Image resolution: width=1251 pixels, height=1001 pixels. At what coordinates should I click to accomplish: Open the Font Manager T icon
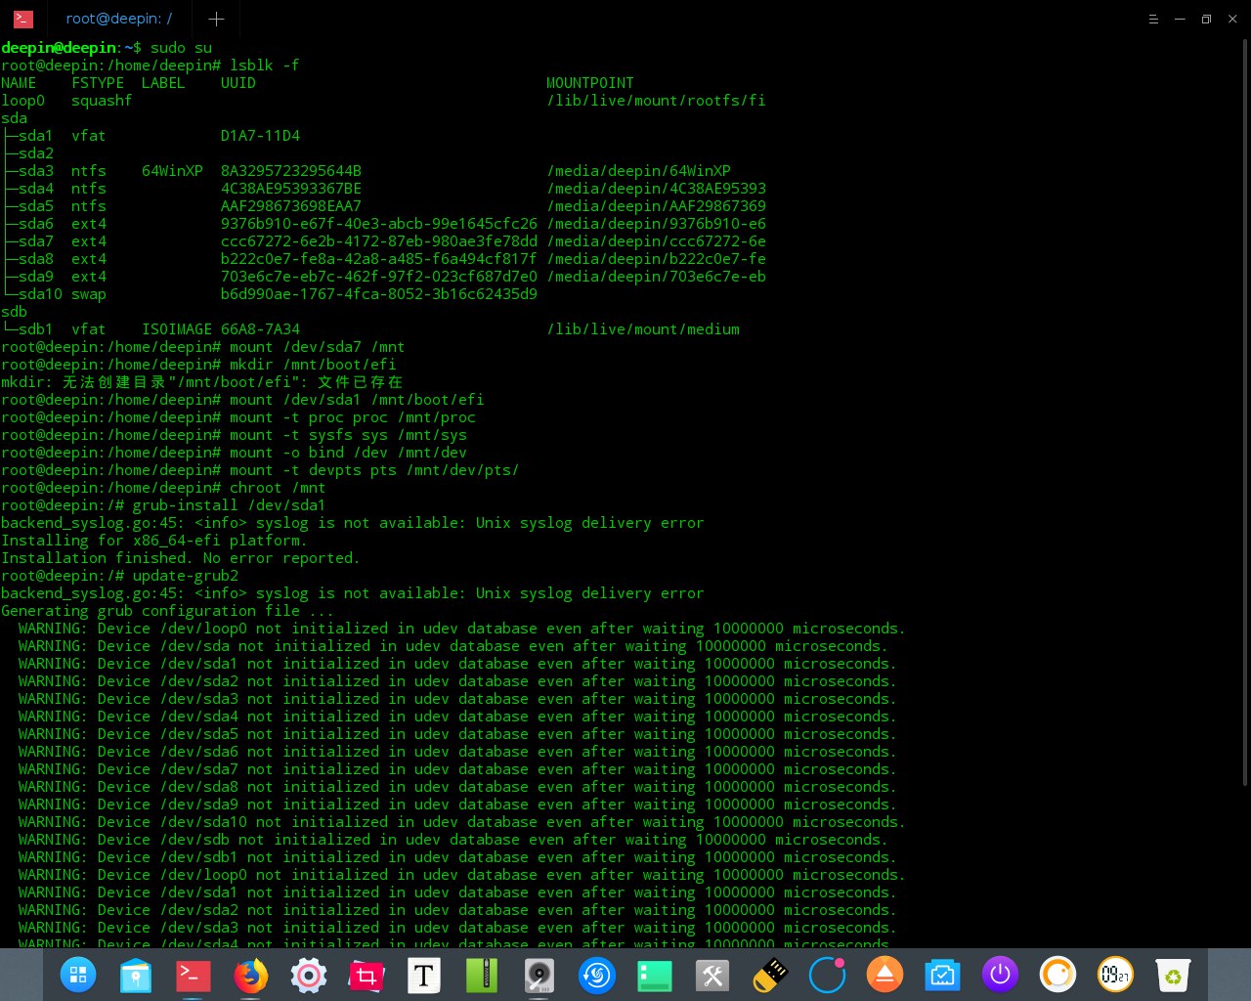(424, 975)
